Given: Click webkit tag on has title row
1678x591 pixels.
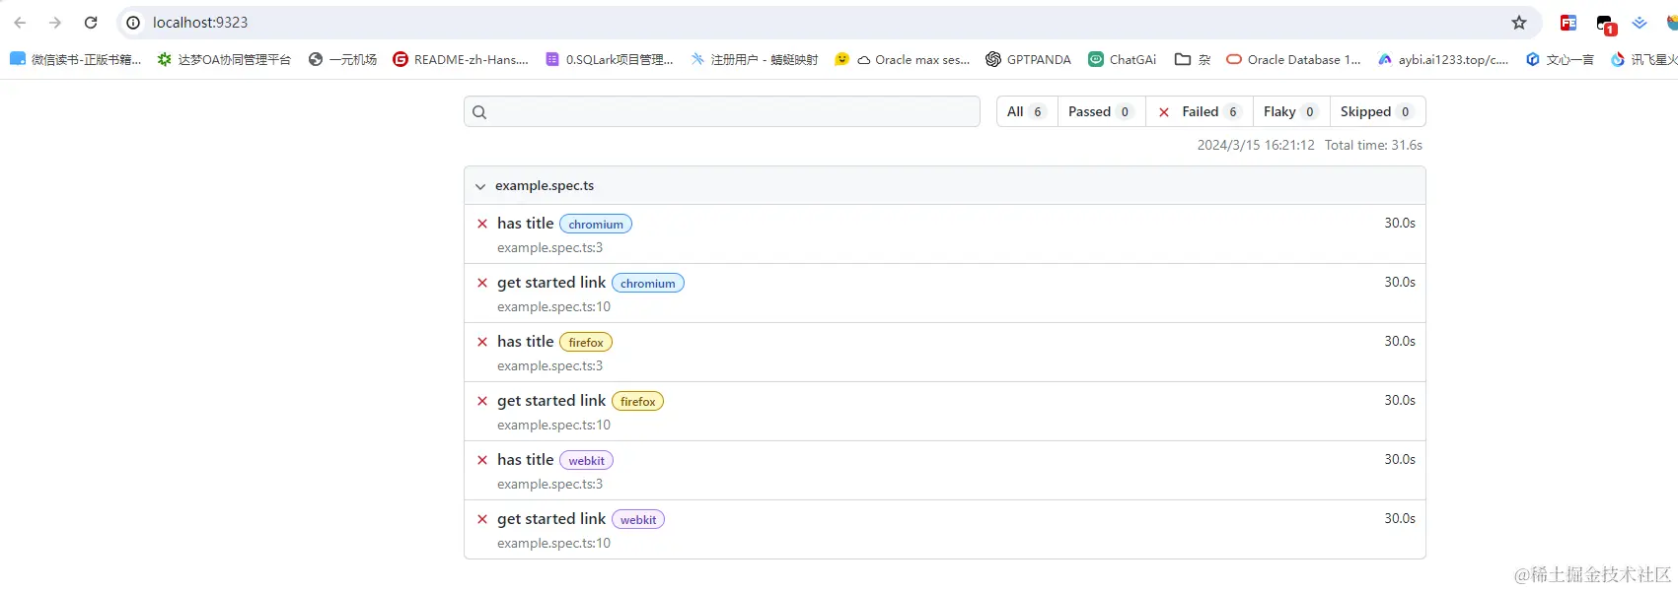Looking at the screenshot, I should [587, 460].
